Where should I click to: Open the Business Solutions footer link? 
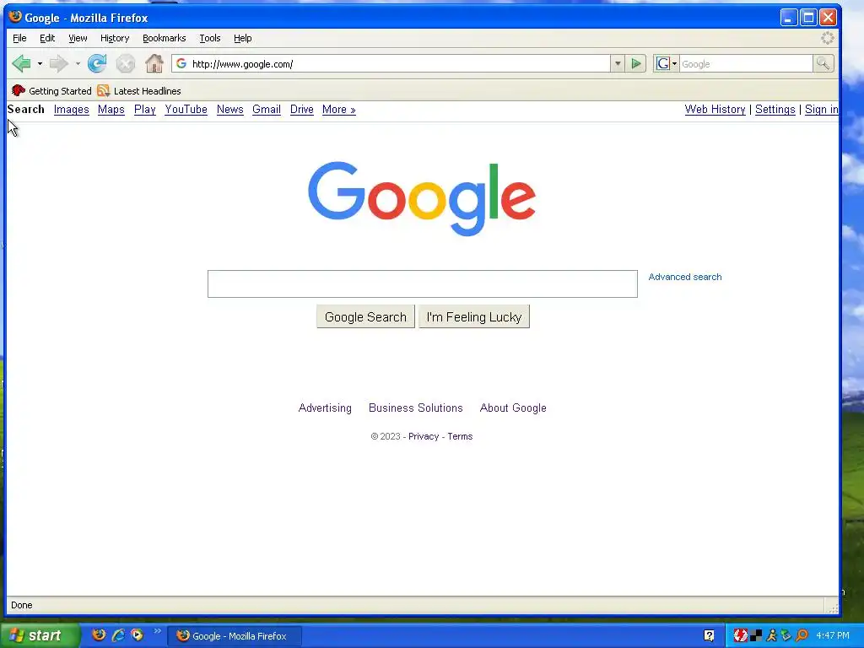(x=415, y=408)
